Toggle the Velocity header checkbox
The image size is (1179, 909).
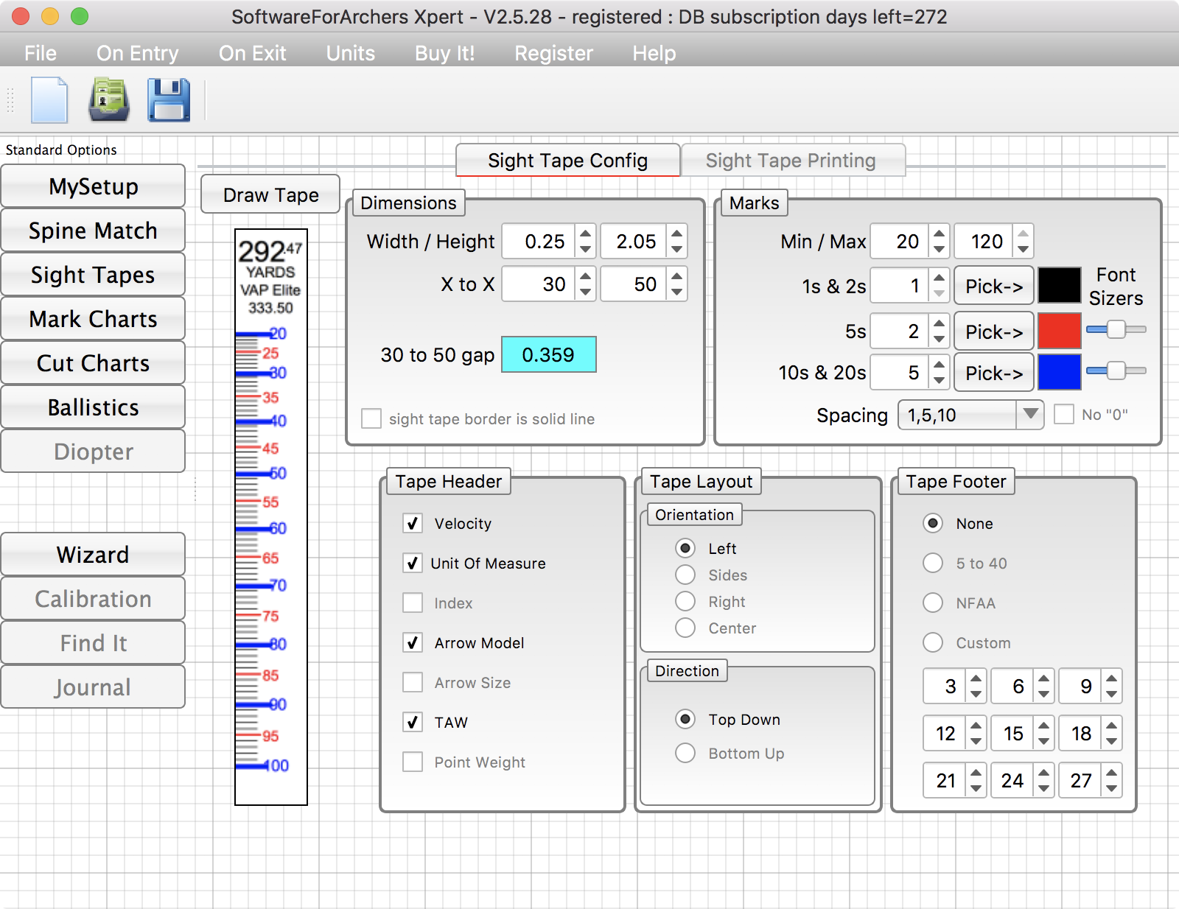(x=413, y=524)
